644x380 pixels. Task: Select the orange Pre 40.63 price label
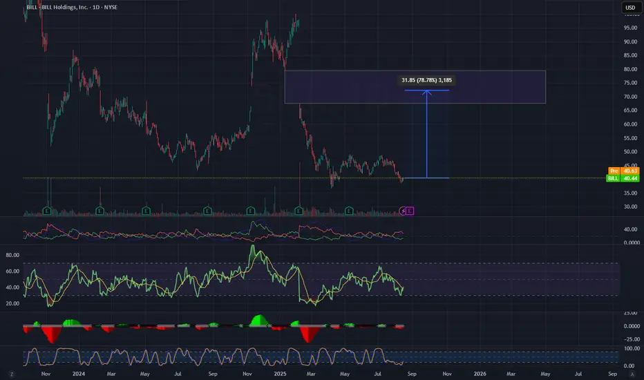(624, 171)
